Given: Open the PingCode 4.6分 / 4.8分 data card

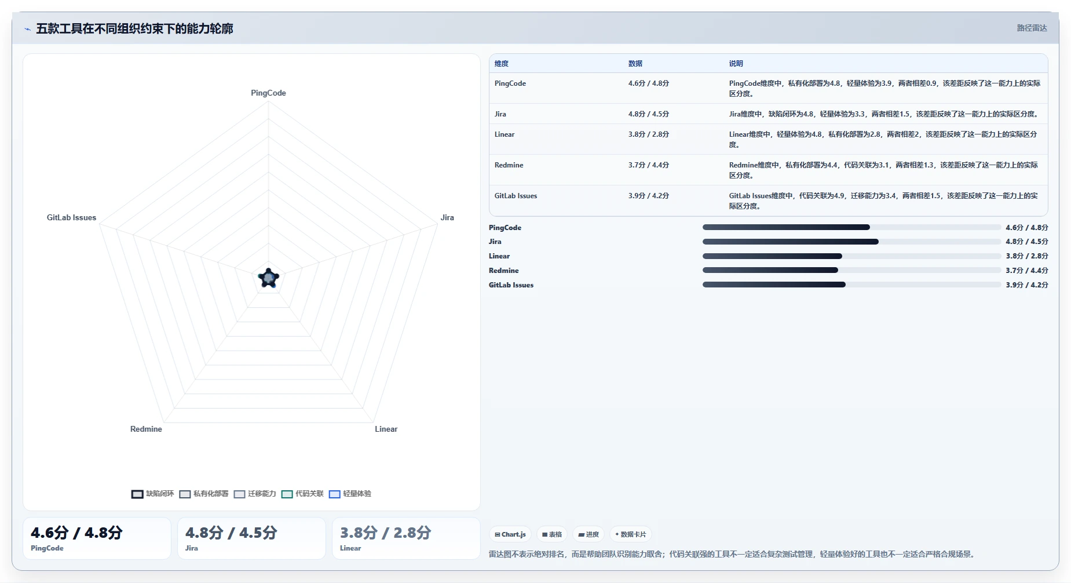Looking at the screenshot, I should [97, 538].
